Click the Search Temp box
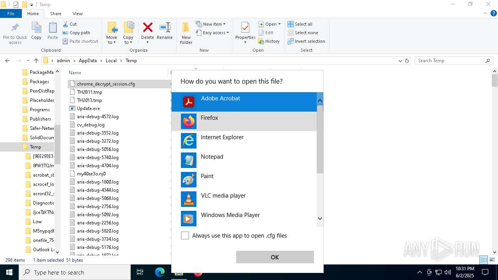This screenshot has width=498, height=280. [454, 61]
